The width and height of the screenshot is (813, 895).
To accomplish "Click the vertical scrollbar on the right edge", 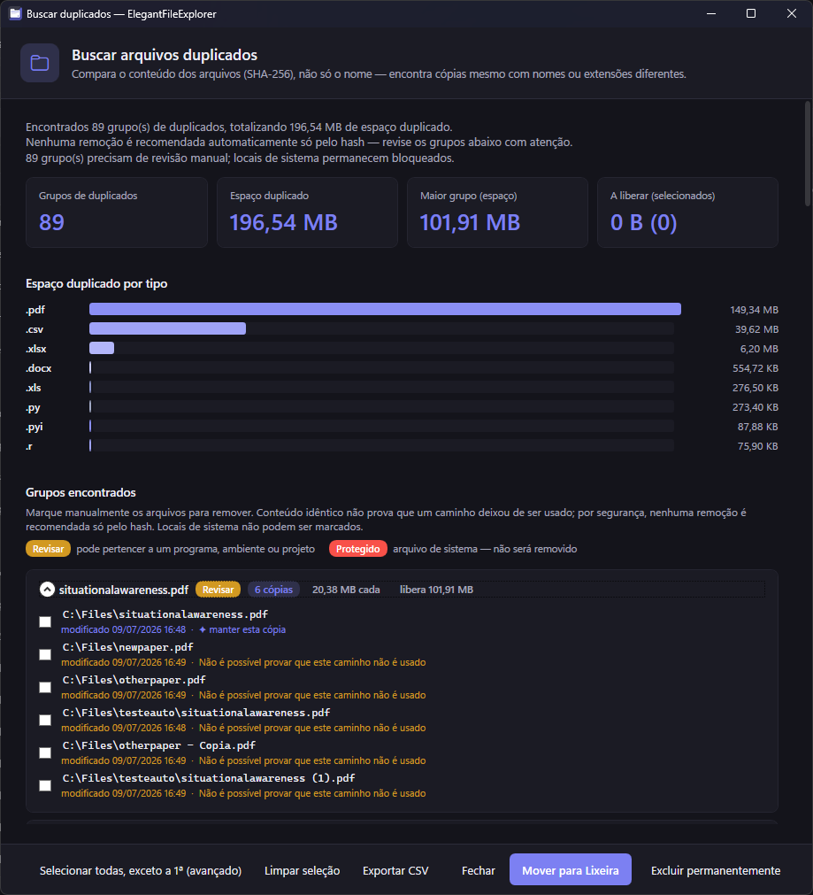I will [x=808, y=153].
